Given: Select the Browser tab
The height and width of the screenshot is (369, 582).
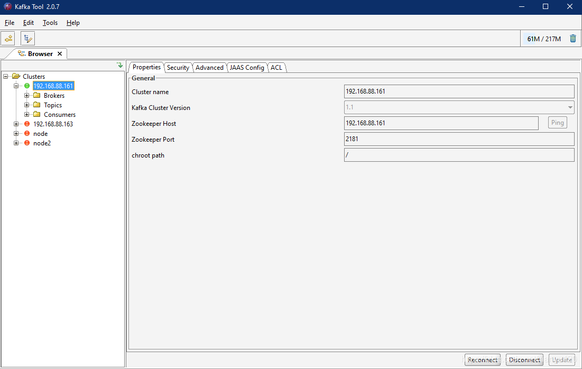Looking at the screenshot, I should [x=40, y=54].
